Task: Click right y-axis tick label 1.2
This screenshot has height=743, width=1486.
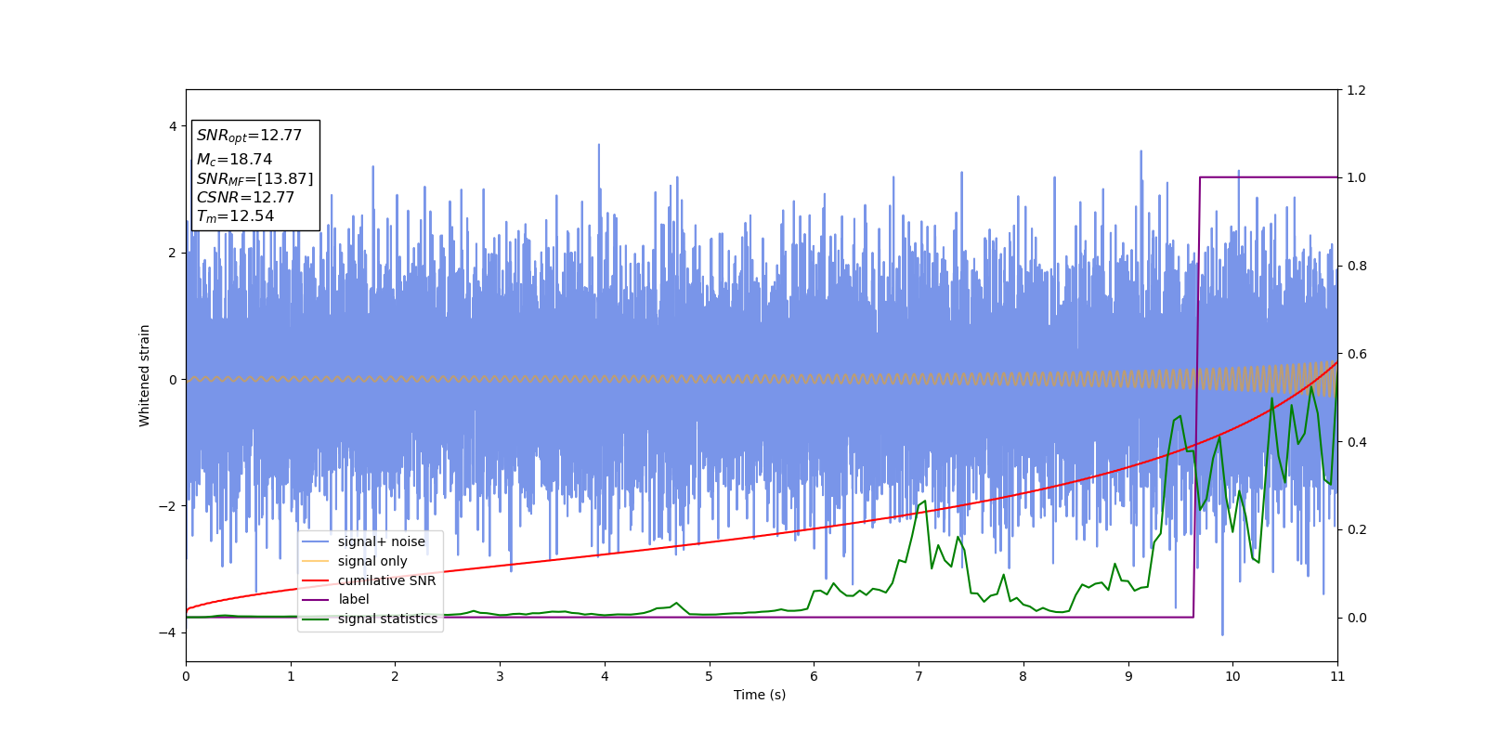Action: pyautogui.click(x=1356, y=90)
